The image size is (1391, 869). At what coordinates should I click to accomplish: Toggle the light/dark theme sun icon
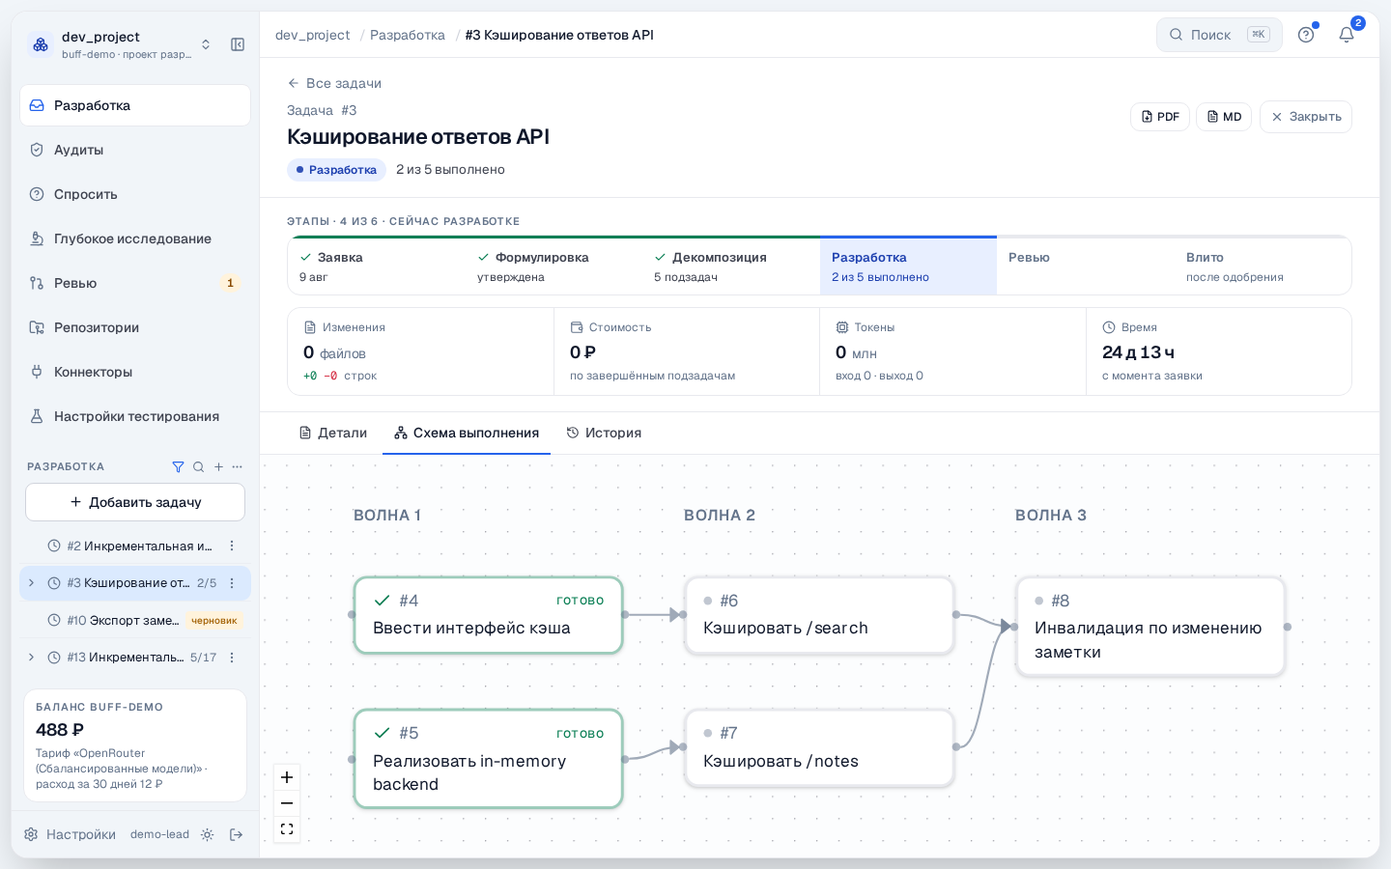207,834
